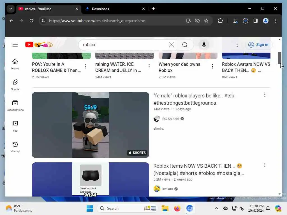Click the scrollbar down arrow
Image resolution: width=287 pixels, height=215 pixels.
[279, 194]
